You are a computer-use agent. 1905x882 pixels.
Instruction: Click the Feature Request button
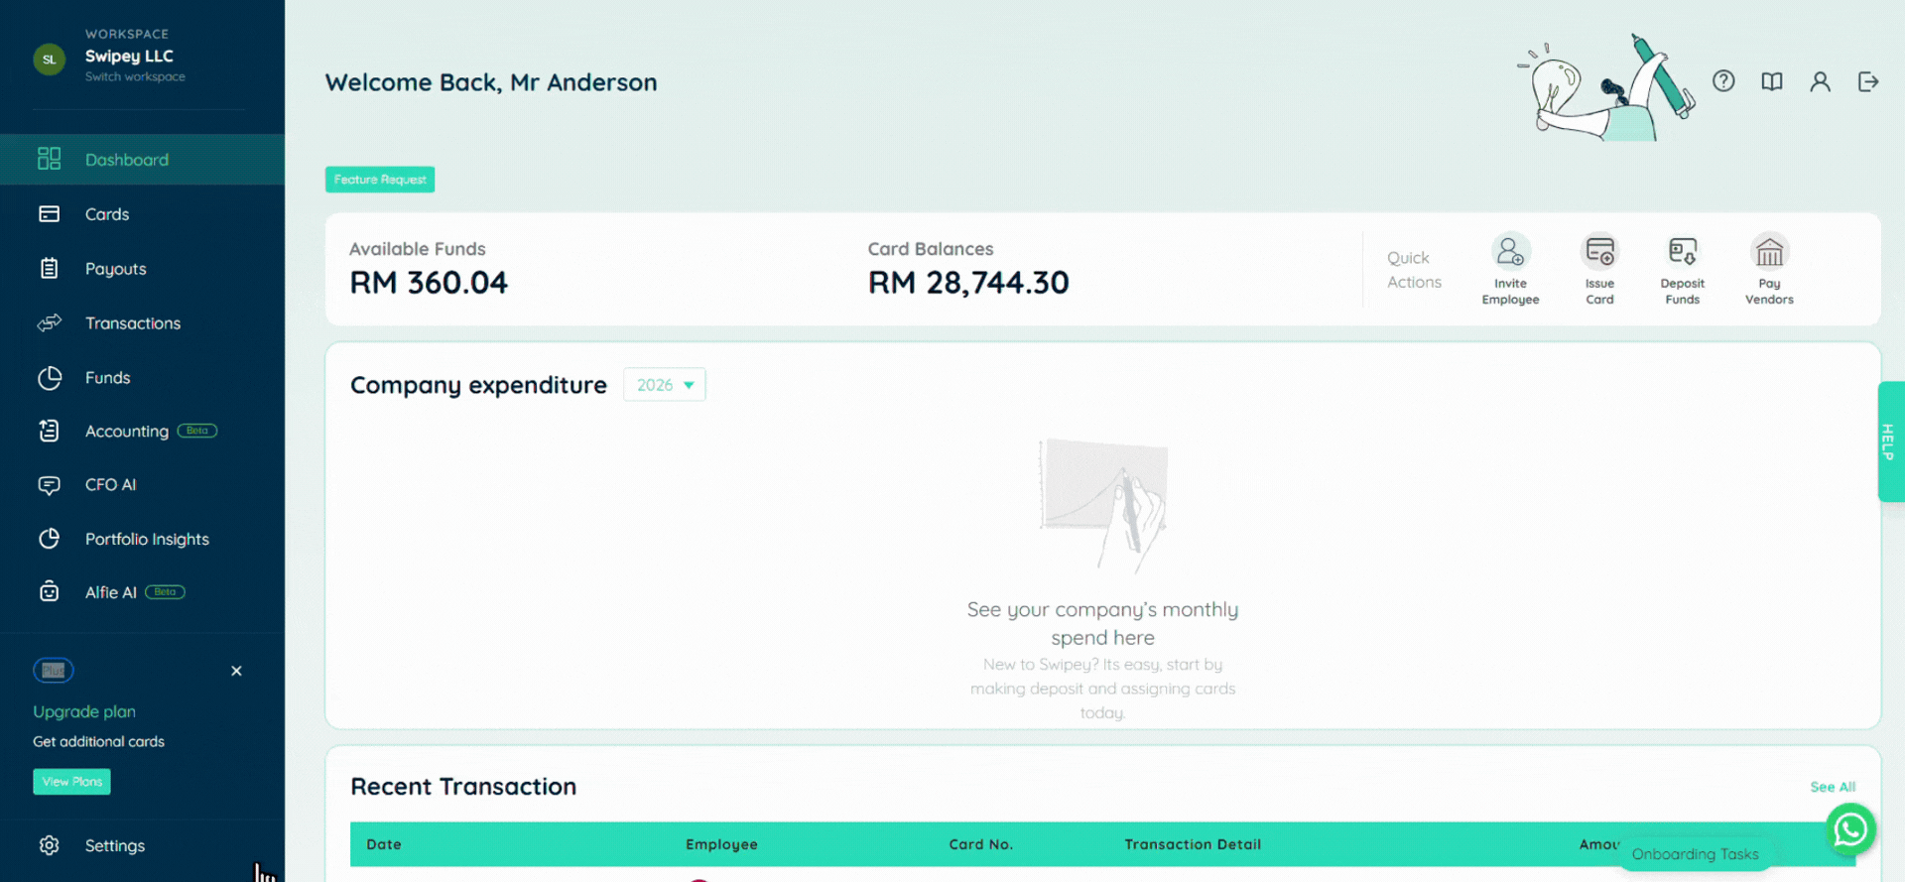pyautogui.click(x=380, y=180)
